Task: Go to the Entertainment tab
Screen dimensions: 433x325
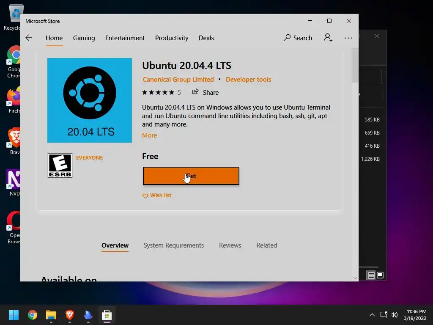Action: (x=125, y=38)
